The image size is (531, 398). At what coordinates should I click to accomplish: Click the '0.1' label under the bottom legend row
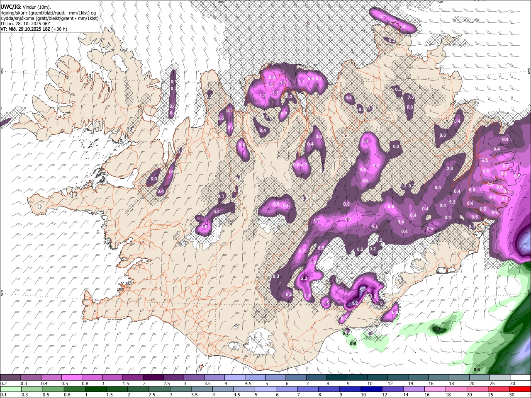point(3,395)
